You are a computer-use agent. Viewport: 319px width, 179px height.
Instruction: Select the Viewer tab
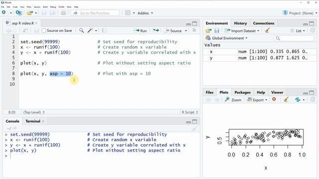[x=277, y=92]
